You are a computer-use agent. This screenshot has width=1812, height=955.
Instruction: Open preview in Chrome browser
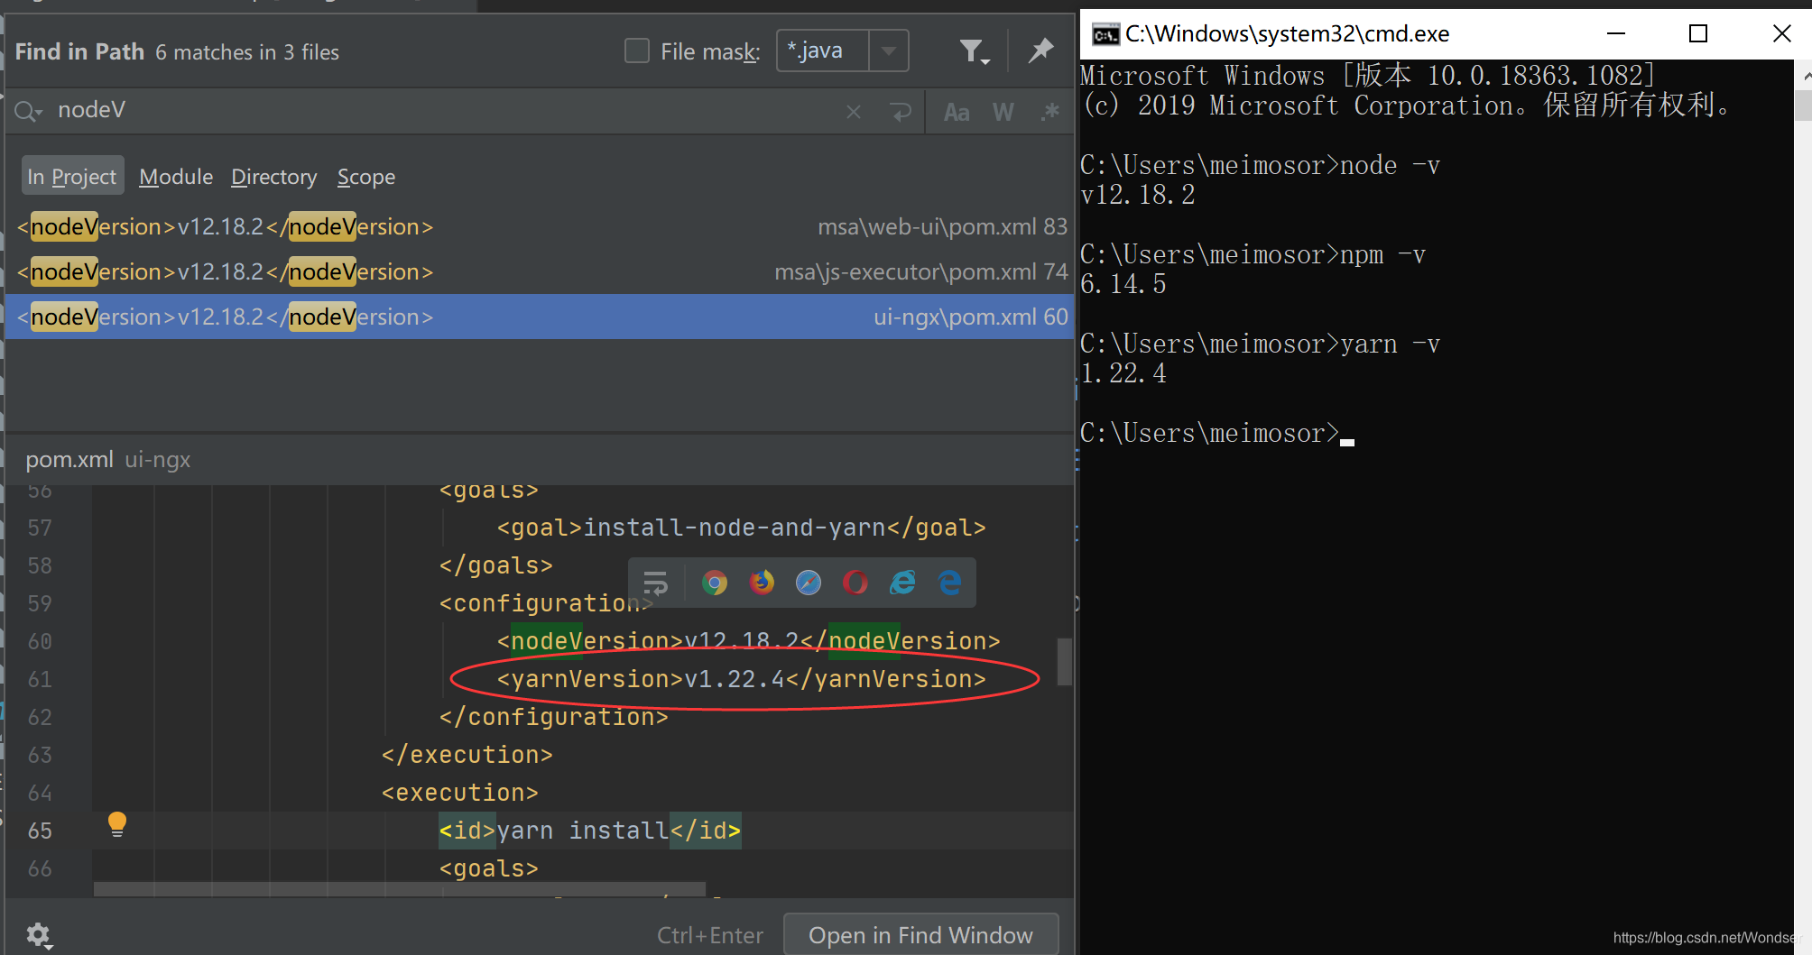715,583
